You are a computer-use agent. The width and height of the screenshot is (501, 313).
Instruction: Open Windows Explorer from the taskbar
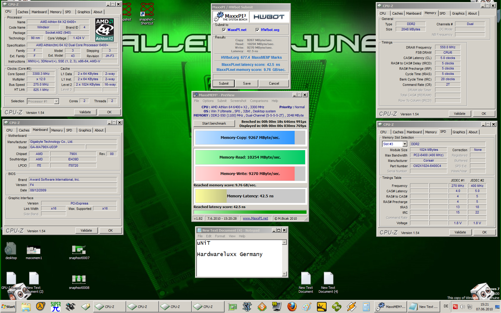[x=26, y=307]
